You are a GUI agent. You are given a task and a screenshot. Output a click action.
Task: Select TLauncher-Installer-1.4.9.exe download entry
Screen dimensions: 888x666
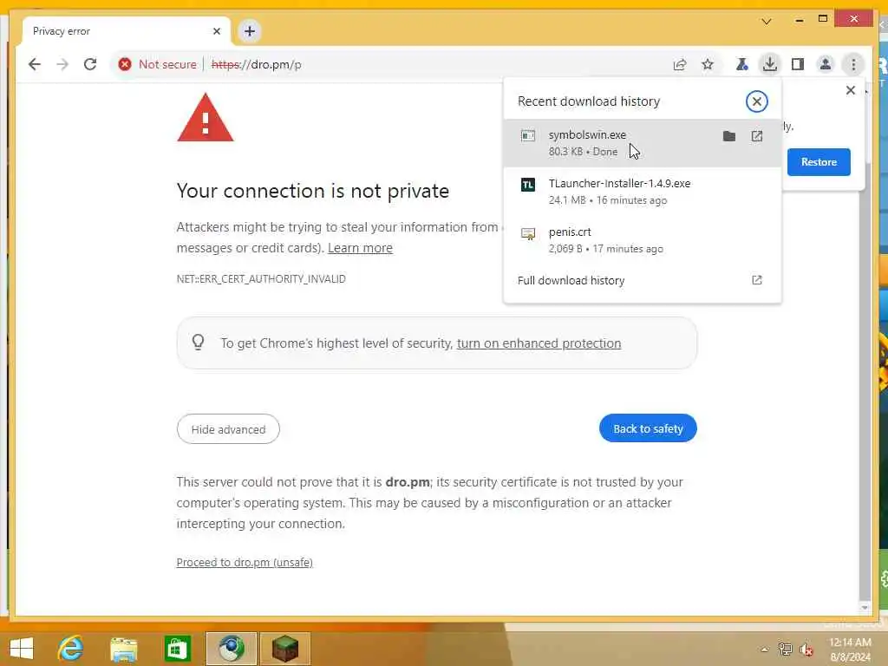click(x=642, y=192)
